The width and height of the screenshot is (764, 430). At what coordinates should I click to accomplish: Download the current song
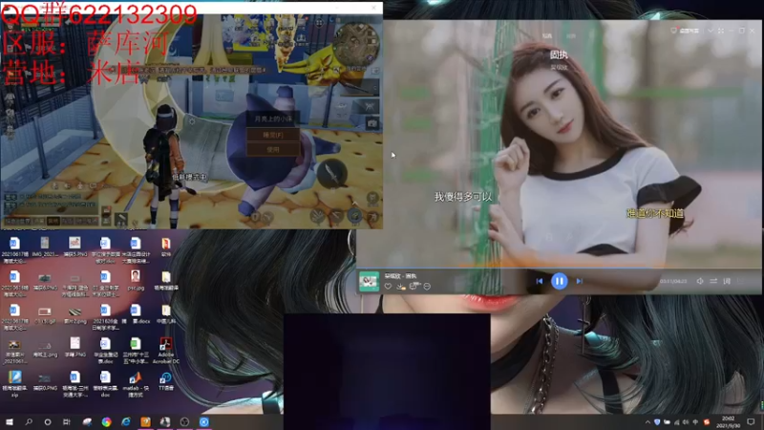click(x=400, y=287)
